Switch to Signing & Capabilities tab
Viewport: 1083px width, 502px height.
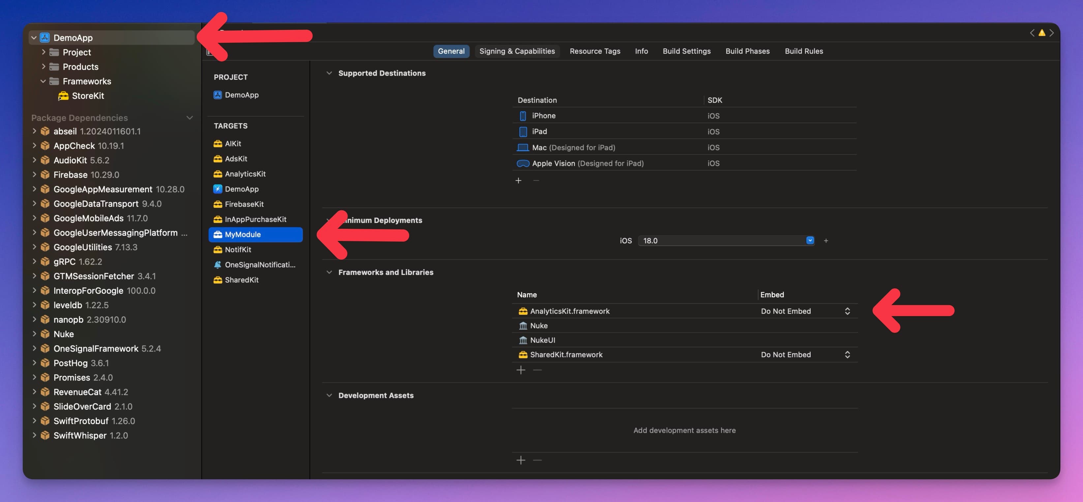coord(517,51)
